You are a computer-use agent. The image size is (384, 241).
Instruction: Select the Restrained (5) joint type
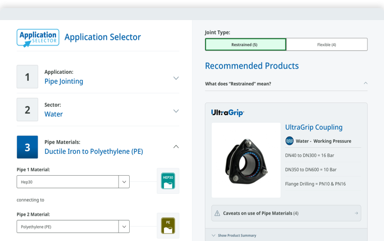pos(246,45)
